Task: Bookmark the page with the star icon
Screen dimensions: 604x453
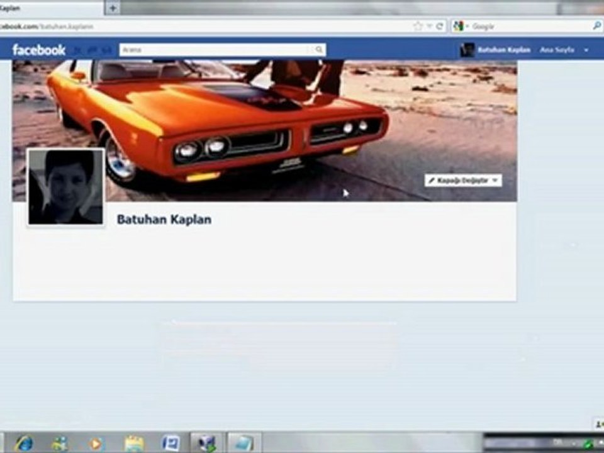Action: 418,26
